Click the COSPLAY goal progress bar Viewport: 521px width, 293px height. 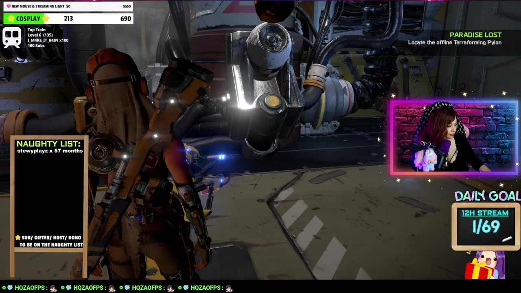[x=68, y=19]
